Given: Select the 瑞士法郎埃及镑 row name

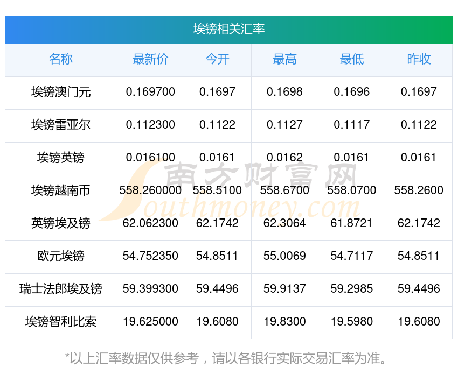Looking at the screenshot, I should point(61,289).
